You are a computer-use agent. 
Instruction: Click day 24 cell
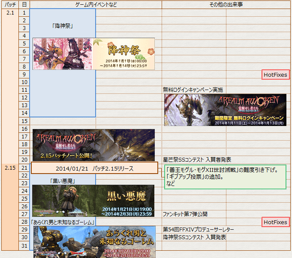click(24, 191)
